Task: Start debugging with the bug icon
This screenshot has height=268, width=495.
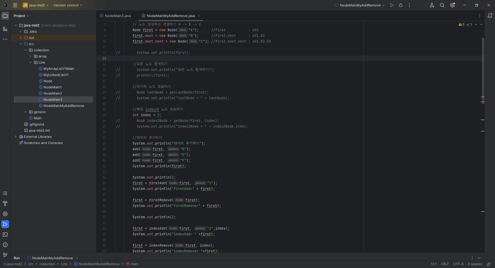Action: pos(401,5)
